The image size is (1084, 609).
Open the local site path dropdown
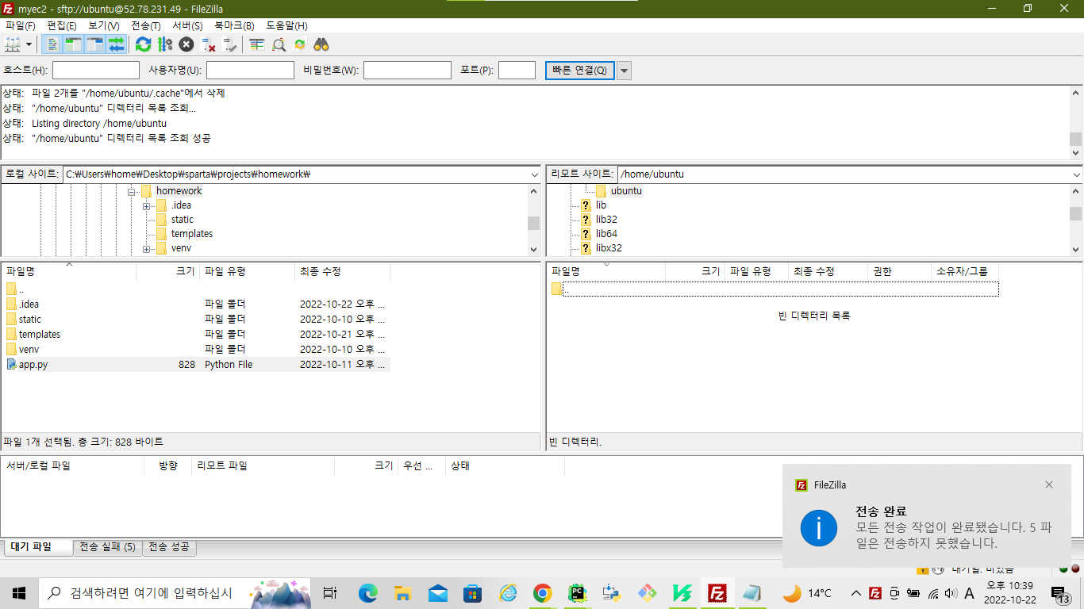click(x=534, y=174)
